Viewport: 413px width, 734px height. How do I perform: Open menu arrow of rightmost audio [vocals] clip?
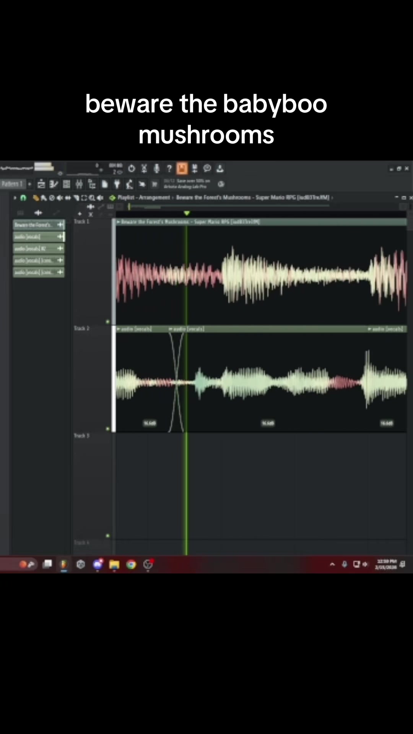tap(370, 329)
